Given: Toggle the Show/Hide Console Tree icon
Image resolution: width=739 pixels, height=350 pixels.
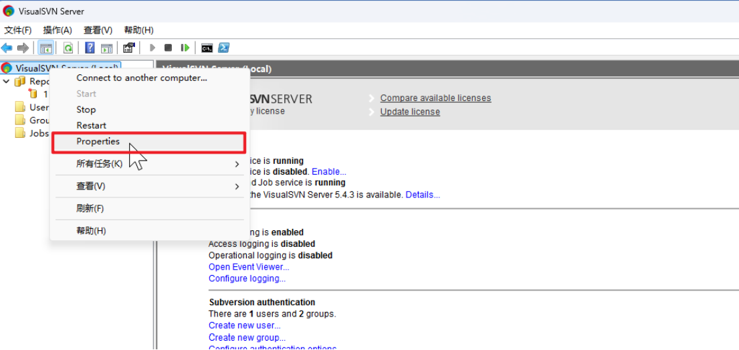Looking at the screenshot, I should coord(46,48).
